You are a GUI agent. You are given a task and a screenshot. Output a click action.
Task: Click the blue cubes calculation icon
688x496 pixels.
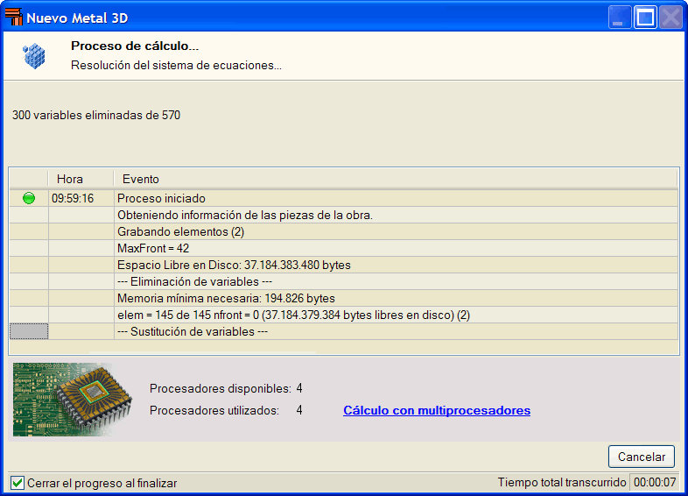pyautogui.click(x=34, y=56)
